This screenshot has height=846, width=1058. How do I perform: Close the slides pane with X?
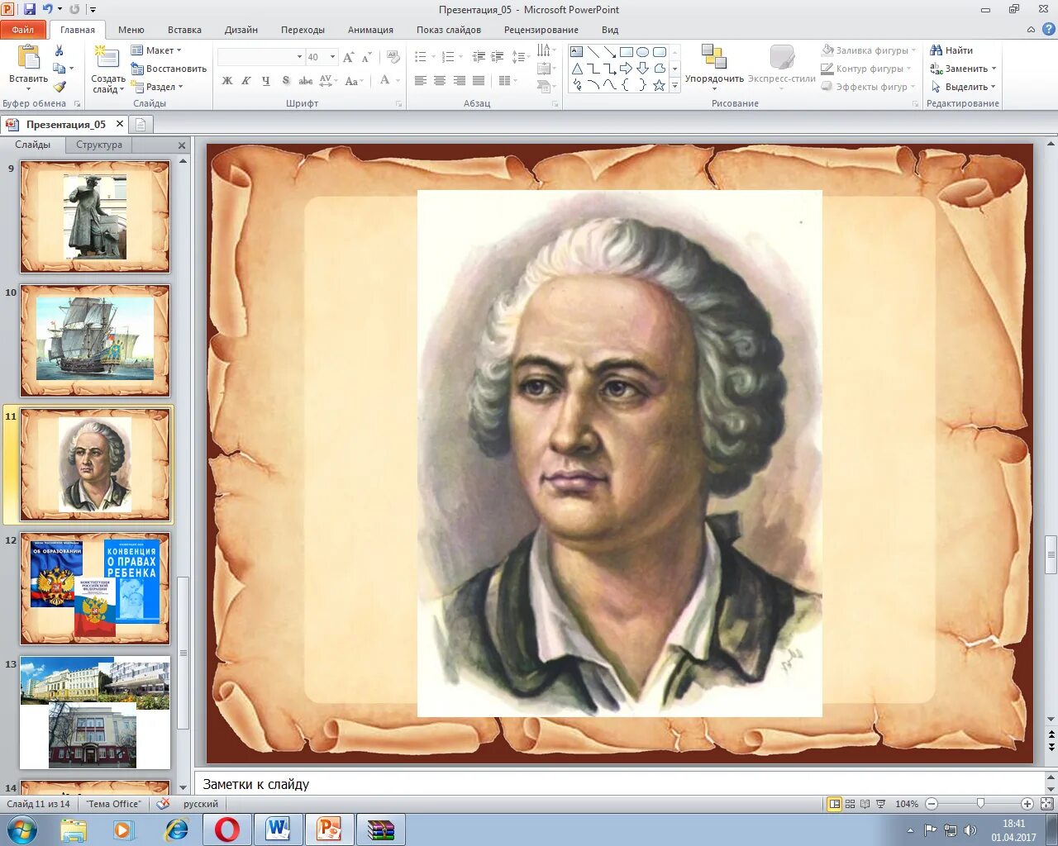182,145
